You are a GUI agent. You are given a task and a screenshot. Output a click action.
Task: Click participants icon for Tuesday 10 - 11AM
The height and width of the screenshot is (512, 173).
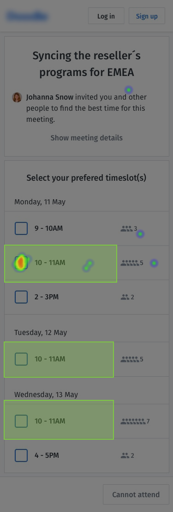pos(130,359)
